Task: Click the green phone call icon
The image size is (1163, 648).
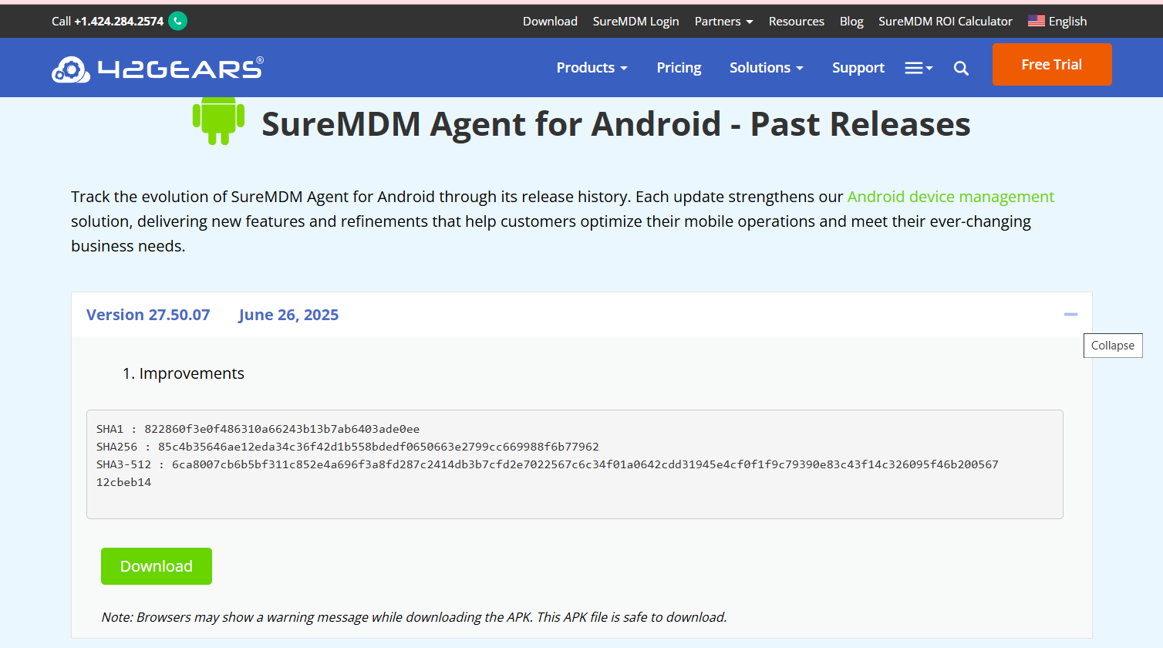Action: click(177, 21)
